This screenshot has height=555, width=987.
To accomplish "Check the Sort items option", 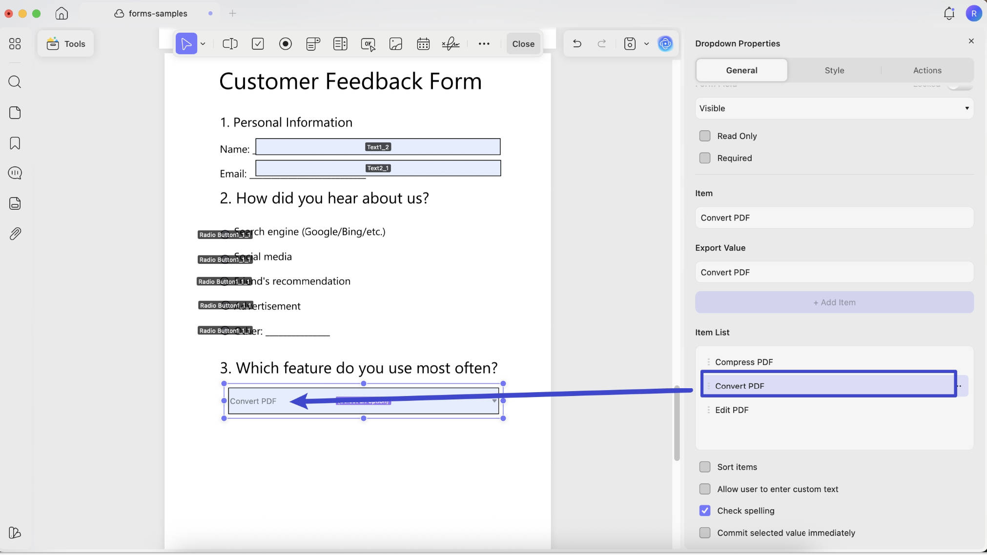I will 705,467.
